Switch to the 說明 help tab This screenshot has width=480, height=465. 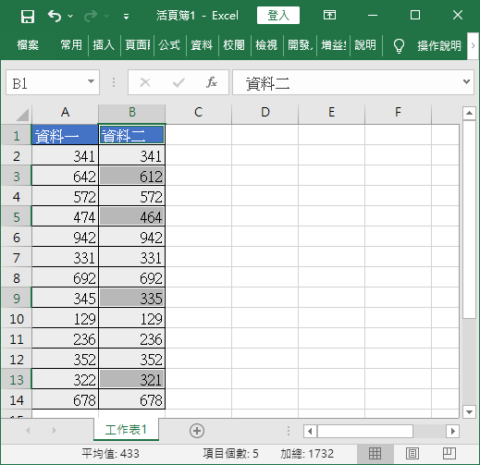(365, 45)
